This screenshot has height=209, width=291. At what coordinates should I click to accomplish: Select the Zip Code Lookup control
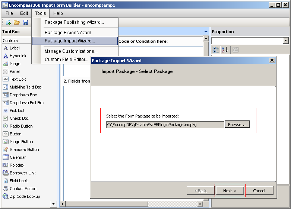(25, 196)
